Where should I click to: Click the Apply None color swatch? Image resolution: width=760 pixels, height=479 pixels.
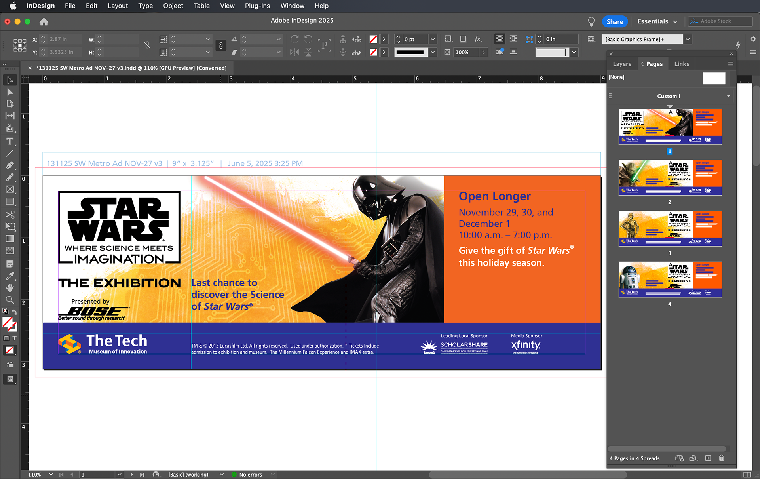10,350
